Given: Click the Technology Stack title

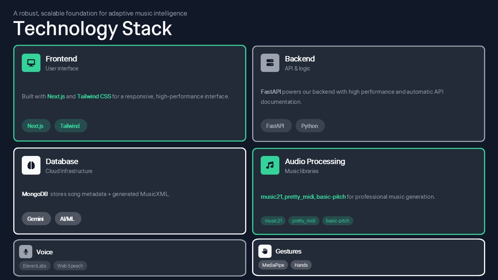Looking at the screenshot, I should pyautogui.click(x=93, y=28).
